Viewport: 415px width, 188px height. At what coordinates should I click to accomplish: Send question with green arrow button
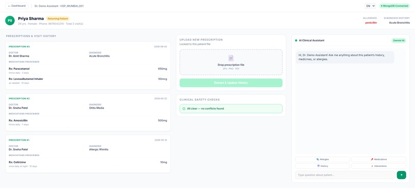pyautogui.click(x=401, y=175)
